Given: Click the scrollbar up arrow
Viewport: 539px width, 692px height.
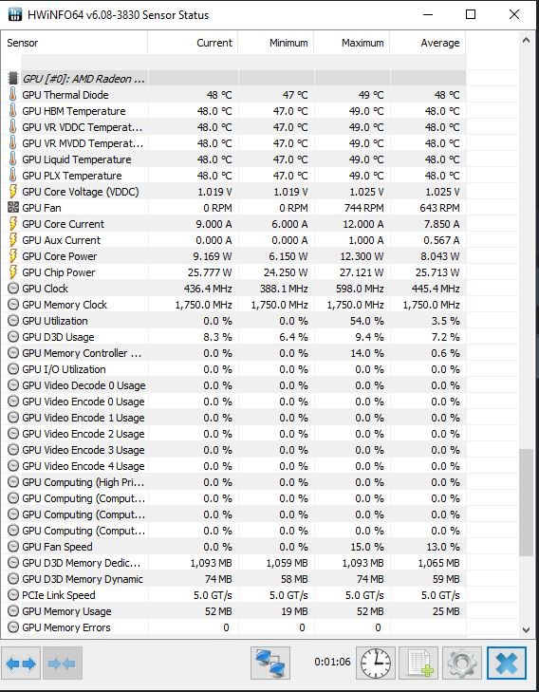Looking at the screenshot, I should tap(526, 40).
